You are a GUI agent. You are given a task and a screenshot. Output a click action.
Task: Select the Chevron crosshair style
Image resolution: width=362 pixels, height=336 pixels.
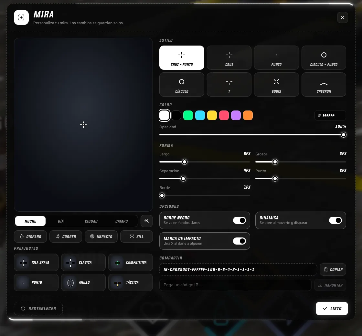pyautogui.click(x=324, y=84)
